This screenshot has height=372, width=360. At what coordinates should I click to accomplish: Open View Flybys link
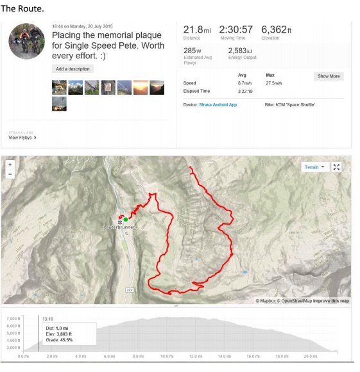coord(20,138)
